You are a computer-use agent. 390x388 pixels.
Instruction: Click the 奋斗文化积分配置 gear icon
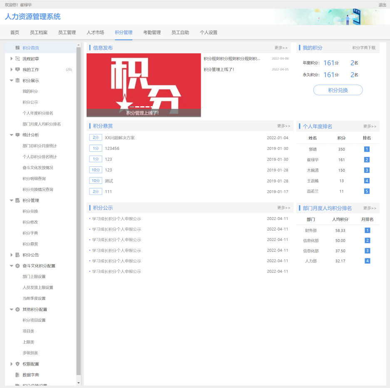[17, 266]
